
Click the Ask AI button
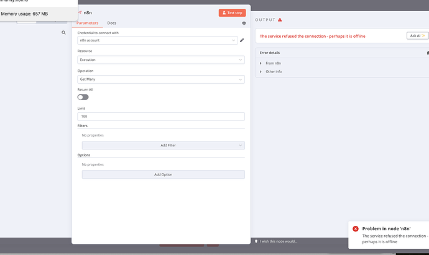pos(418,36)
